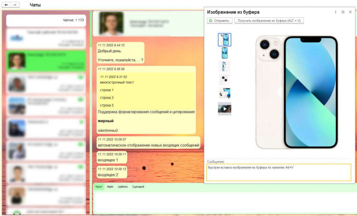Open the Шаблон tab
Image resolution: width=357 pixels, height=216 pixels.
coord(123,187)
